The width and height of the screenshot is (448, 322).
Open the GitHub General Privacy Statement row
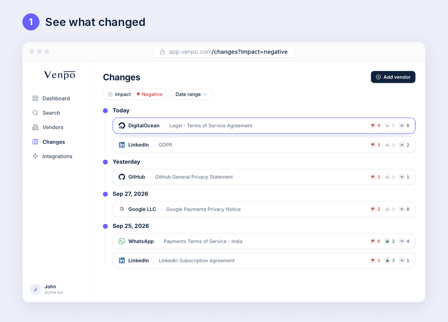tap(264, 177)
